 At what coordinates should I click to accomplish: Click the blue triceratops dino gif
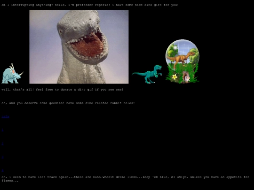pos(13,73)
